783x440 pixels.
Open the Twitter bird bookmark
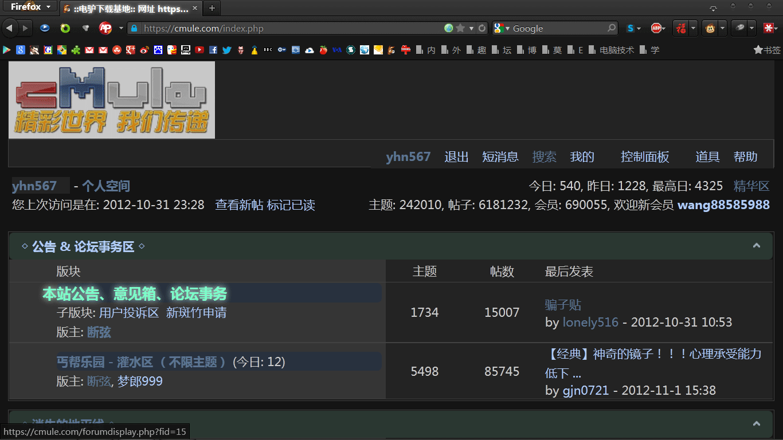pyautogui.click(x=226, y=50)
